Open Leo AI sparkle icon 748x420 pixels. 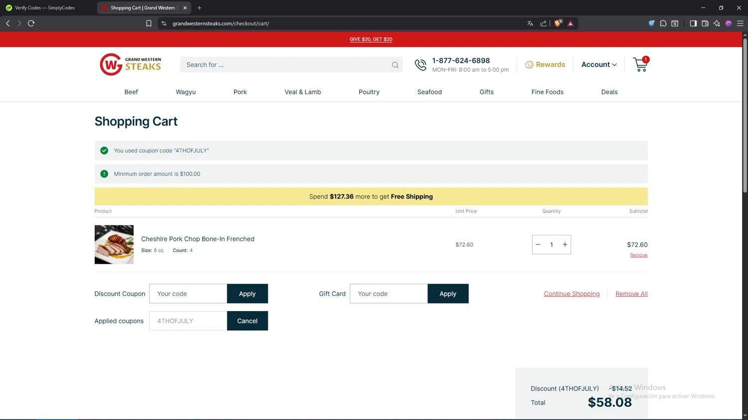[717, 23]
